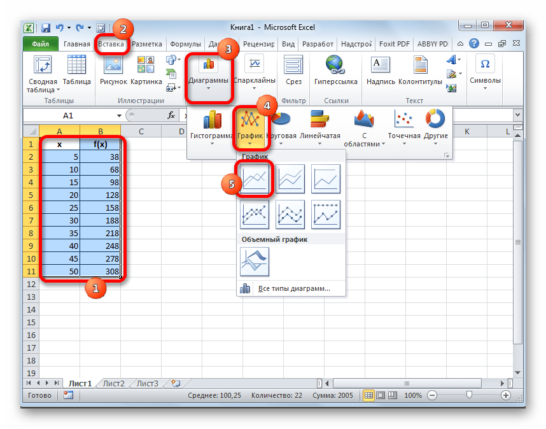
Task: Choose the Линейчатая bar chart type
Action: click(x=319, y=127)
